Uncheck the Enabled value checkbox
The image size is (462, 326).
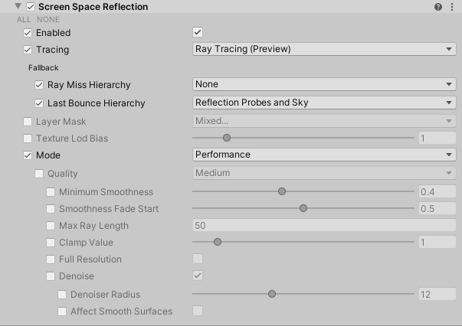[x=198, y=32]
